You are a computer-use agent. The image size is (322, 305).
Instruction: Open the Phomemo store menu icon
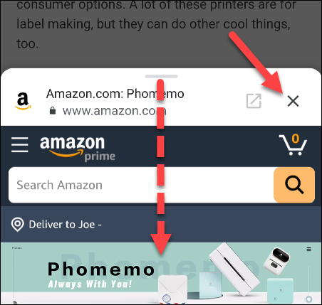tap(308, 249)
